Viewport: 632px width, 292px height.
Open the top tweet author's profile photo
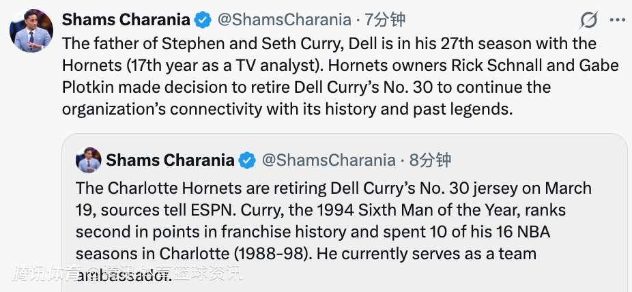31,31
